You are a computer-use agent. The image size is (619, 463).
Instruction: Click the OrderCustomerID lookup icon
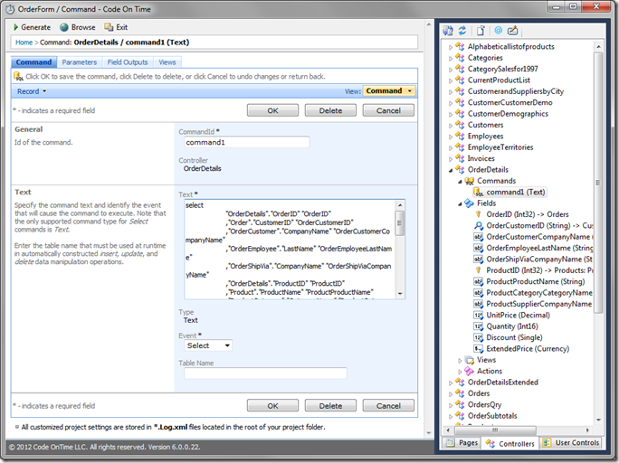pyautogui.click(x=479, y=225)
